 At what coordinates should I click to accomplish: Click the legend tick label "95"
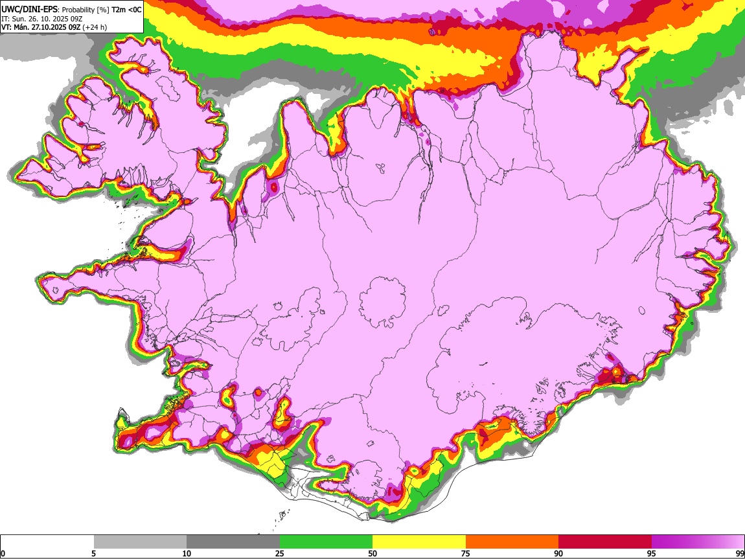coord(652,554)
